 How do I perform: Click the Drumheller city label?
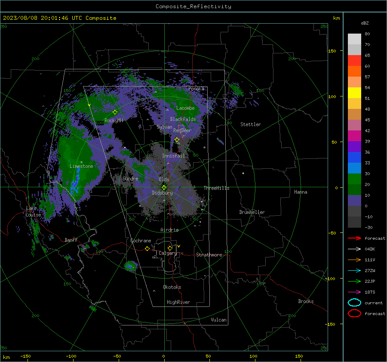coord(252,212)
